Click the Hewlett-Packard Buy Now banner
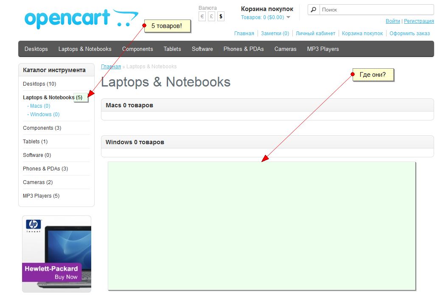 coord(56,254)
